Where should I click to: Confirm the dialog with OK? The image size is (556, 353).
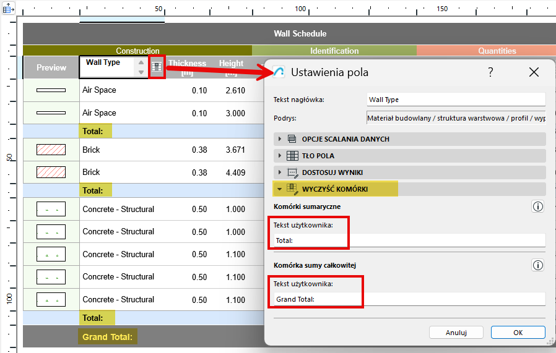click(x=518, y=333)
